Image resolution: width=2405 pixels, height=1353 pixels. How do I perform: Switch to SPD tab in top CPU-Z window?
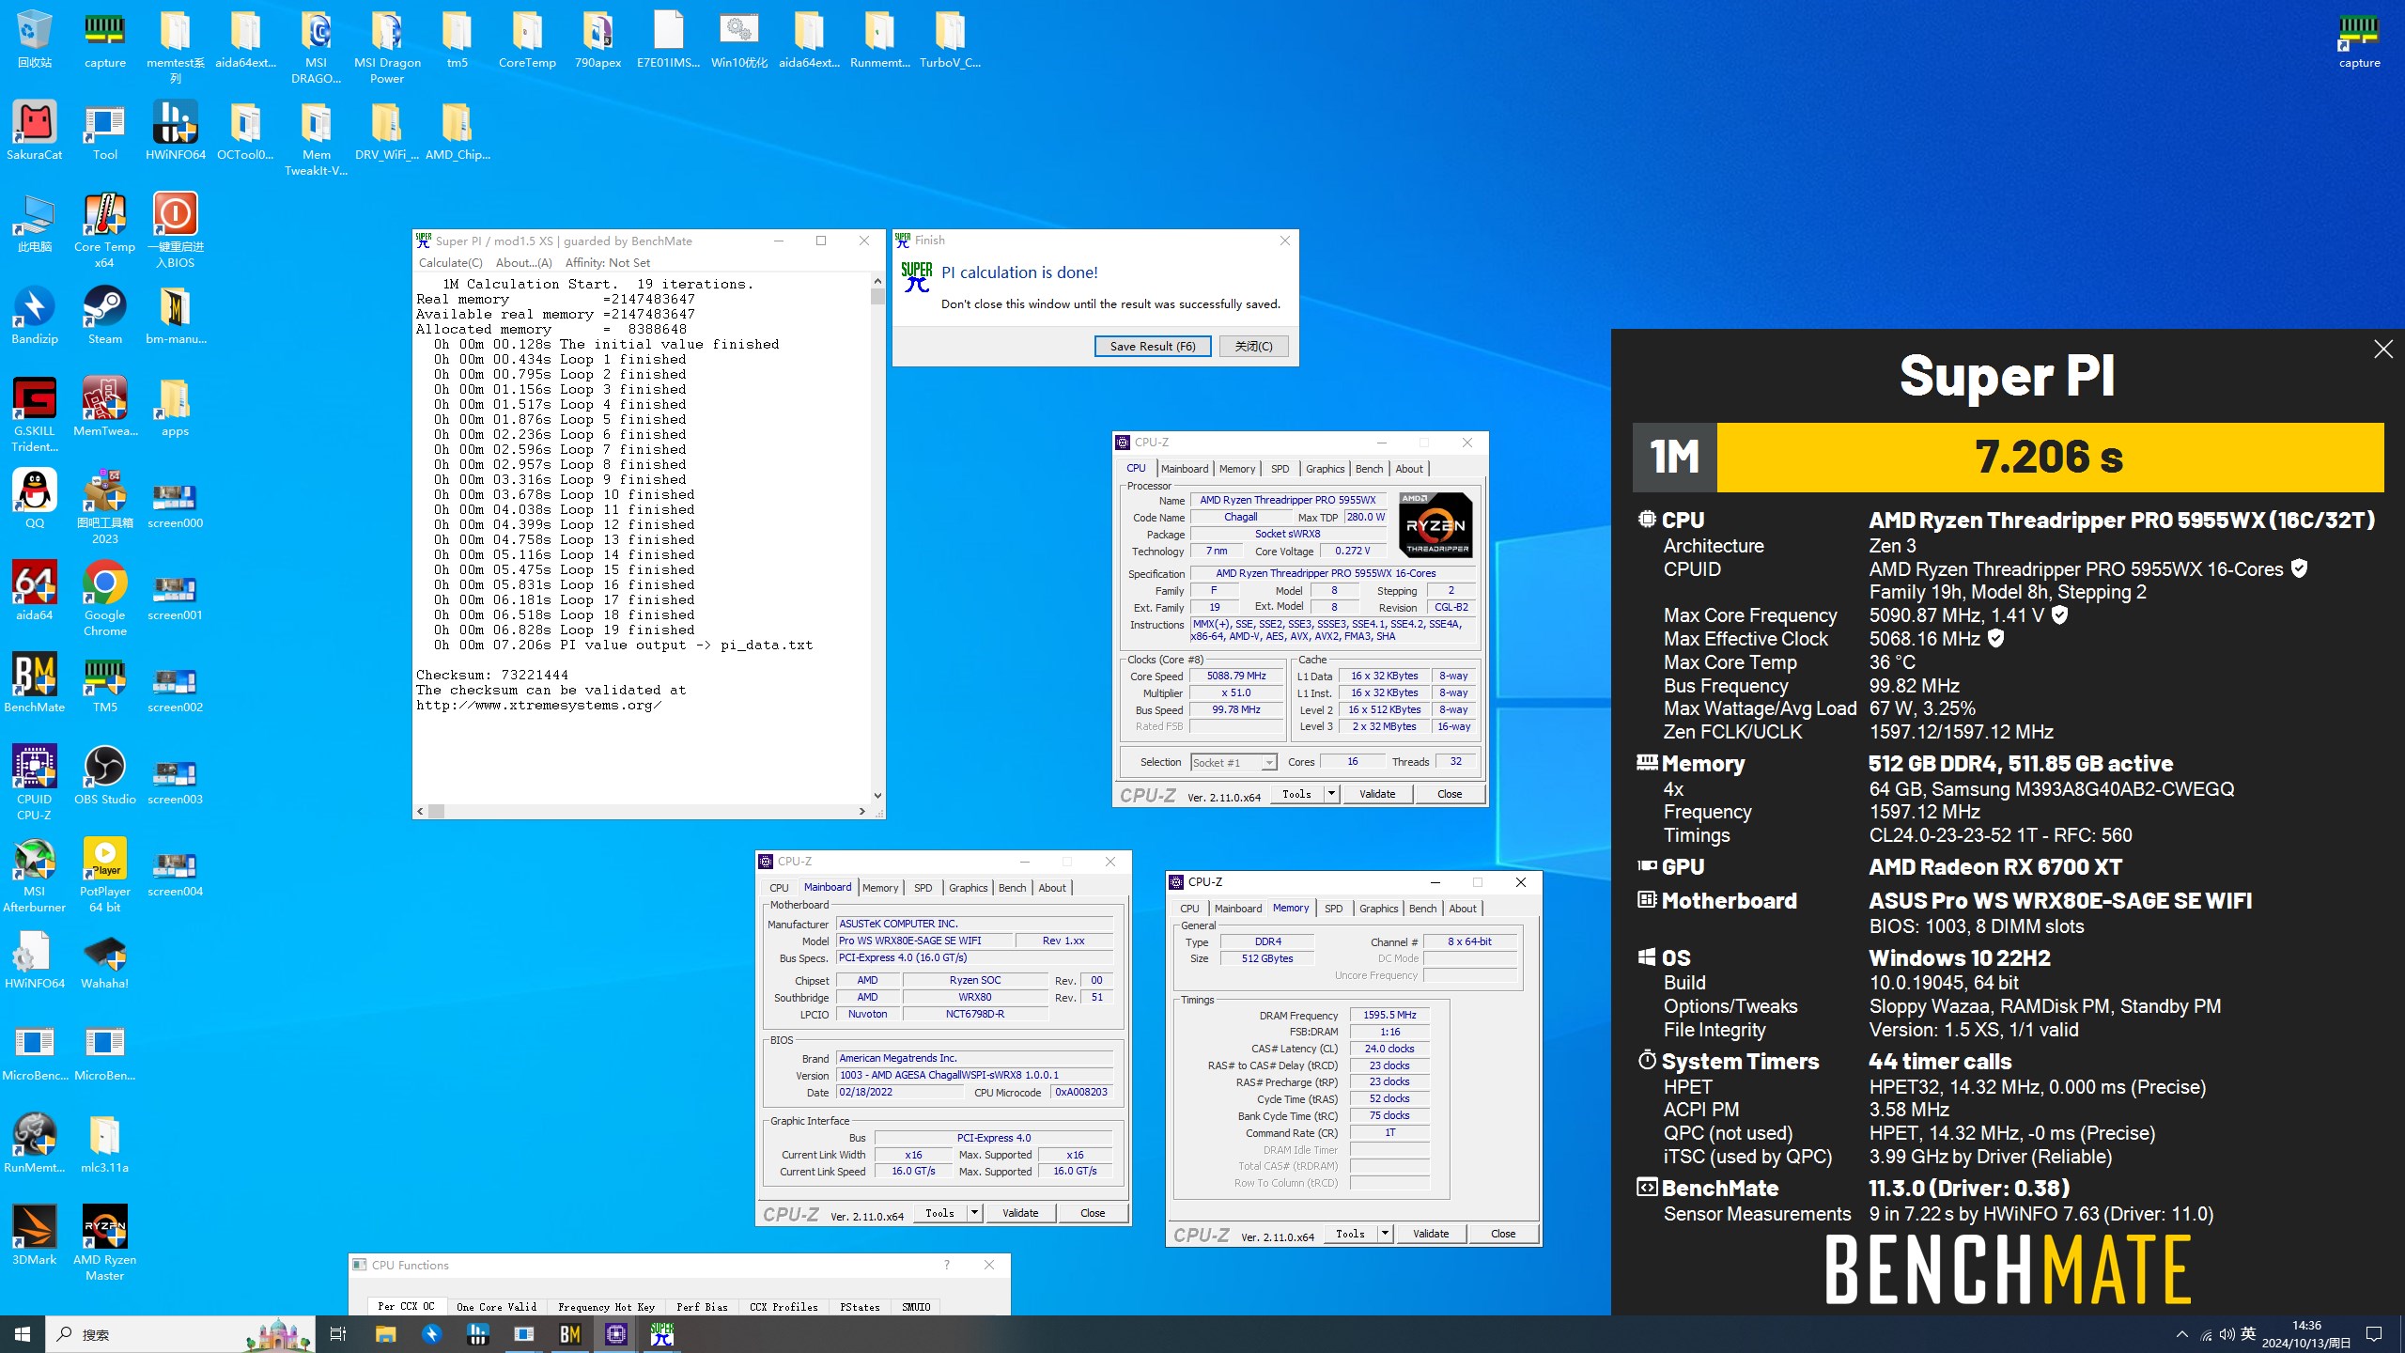tap(1280, 469)
